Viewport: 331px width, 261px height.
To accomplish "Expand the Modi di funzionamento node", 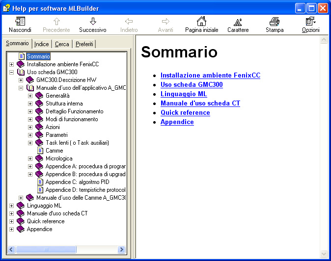I will (x=30, y=119).
